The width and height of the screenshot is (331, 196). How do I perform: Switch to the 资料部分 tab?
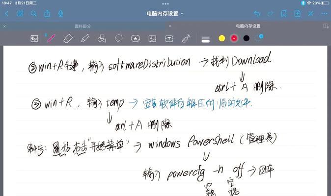tap(83, 26)
